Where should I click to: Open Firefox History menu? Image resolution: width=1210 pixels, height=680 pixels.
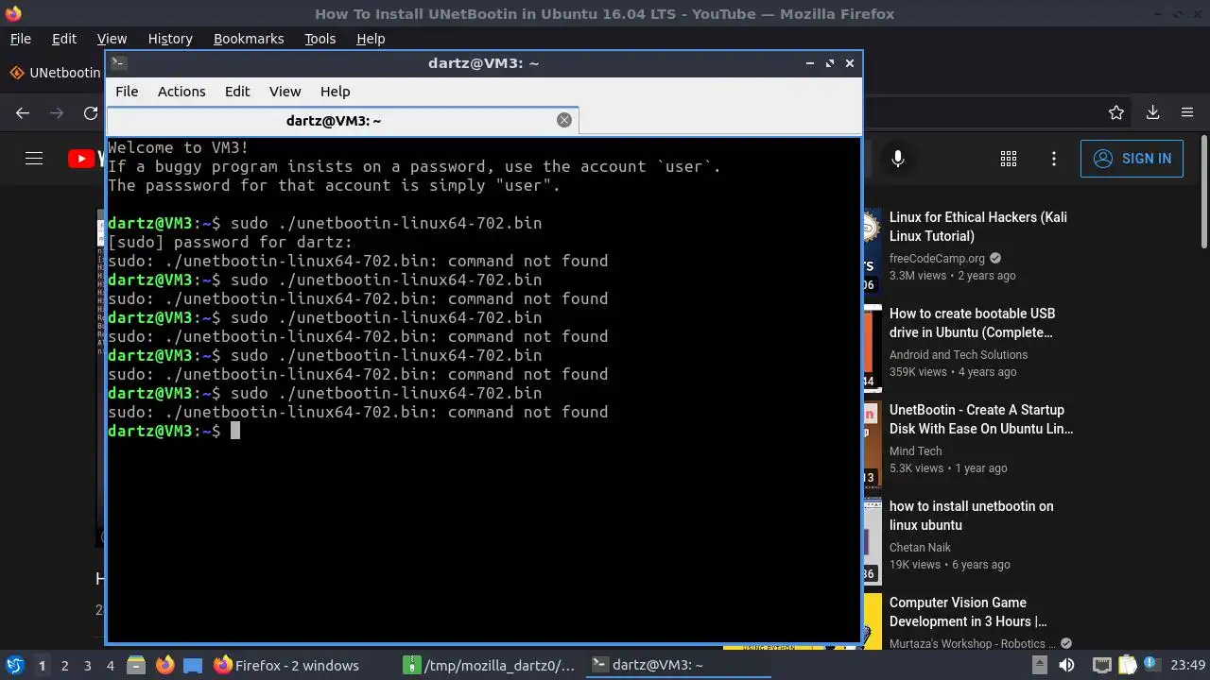(x=170, y=39)
